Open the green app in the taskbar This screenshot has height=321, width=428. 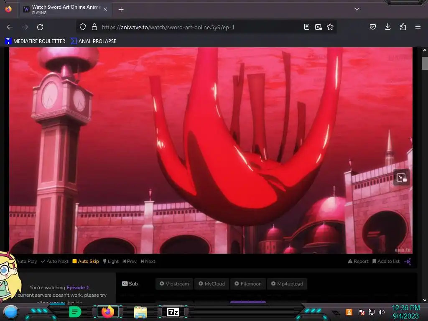[x=75, y=312]
